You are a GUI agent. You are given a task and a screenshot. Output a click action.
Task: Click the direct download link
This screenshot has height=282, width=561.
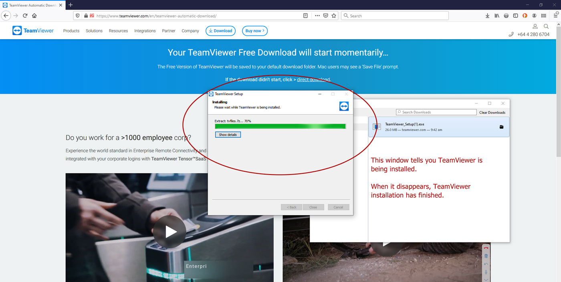313,79
